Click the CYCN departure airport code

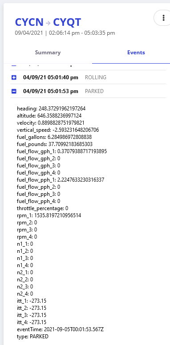pyautogui.click(x=29, y=22)
